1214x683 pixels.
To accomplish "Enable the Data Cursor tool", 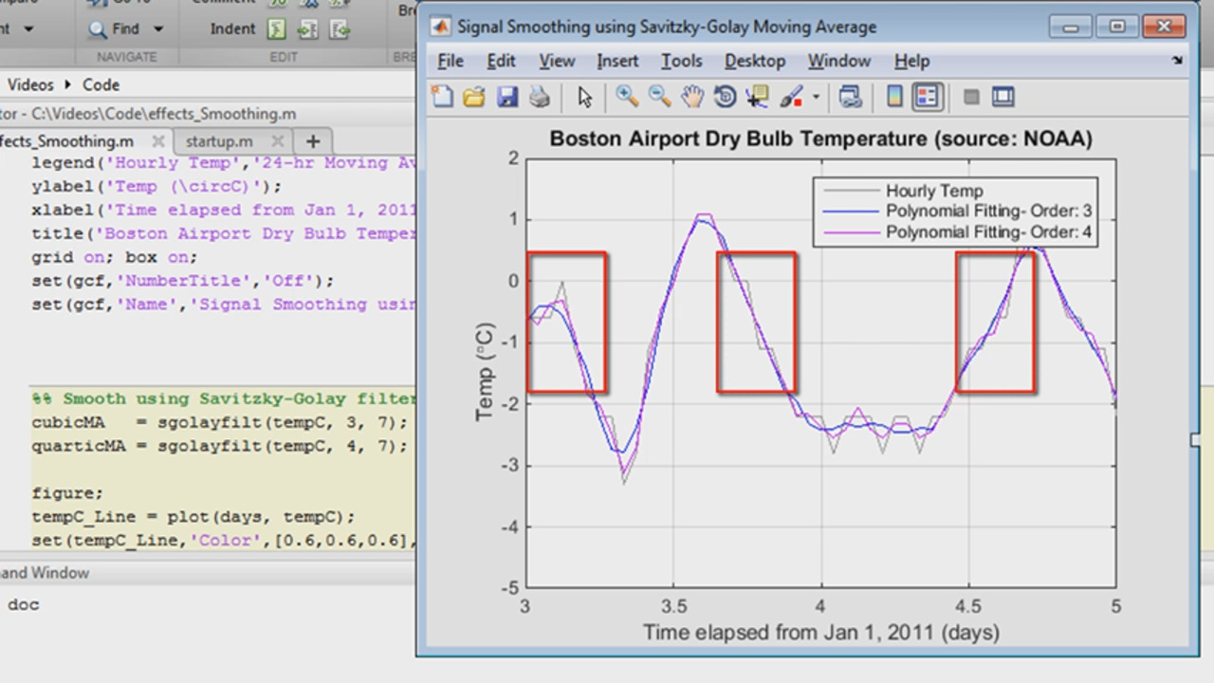I will [x=757, y=97].
